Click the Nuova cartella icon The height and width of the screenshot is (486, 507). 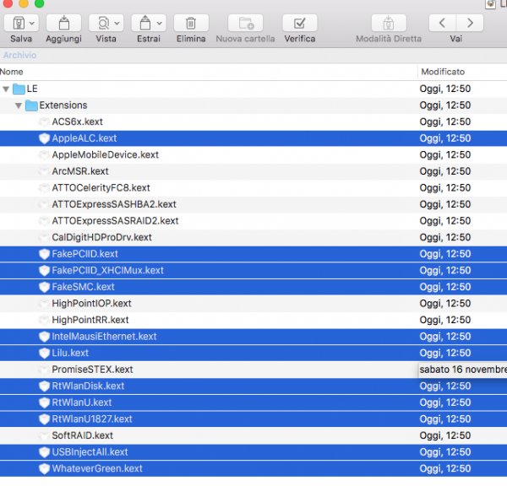click(245, 23)
